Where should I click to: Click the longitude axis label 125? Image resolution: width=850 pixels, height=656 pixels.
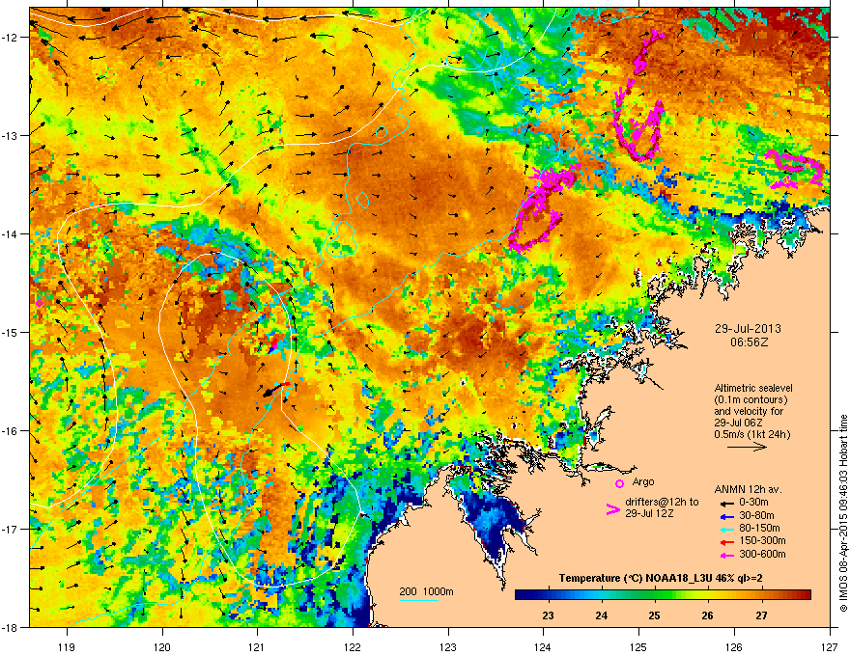click(638, 646)
